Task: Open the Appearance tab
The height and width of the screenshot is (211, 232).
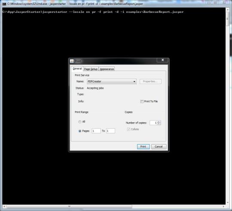Action: tap(107, 69)
